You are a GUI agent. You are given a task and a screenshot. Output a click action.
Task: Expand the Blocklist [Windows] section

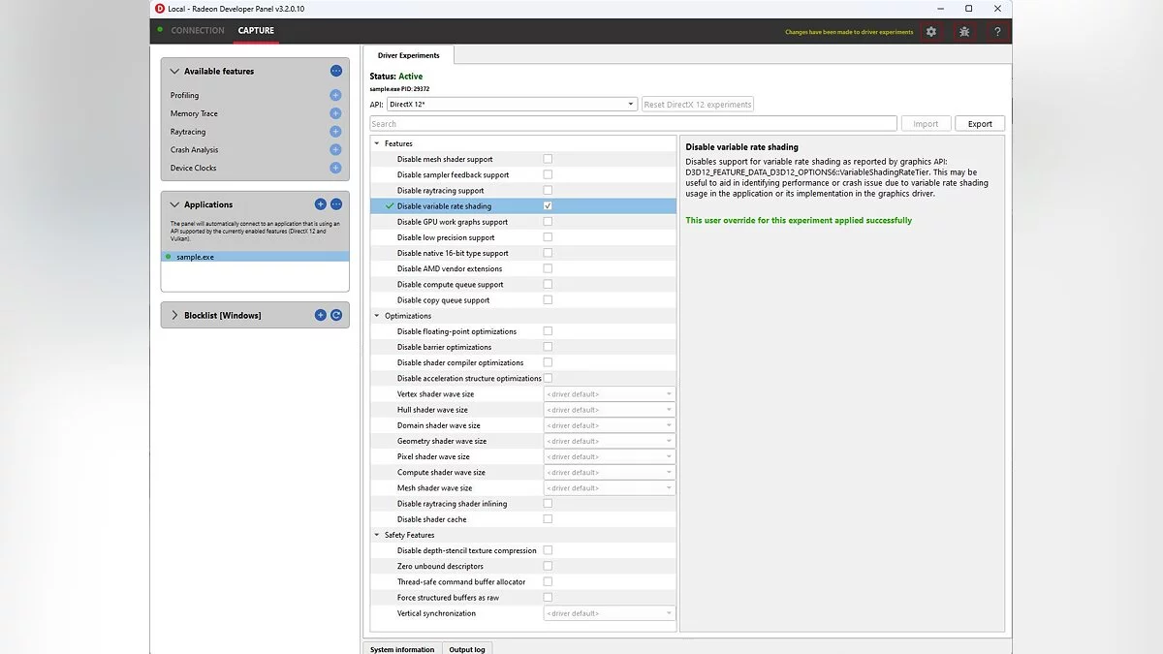pyautogui.click(x=174, y=315)
